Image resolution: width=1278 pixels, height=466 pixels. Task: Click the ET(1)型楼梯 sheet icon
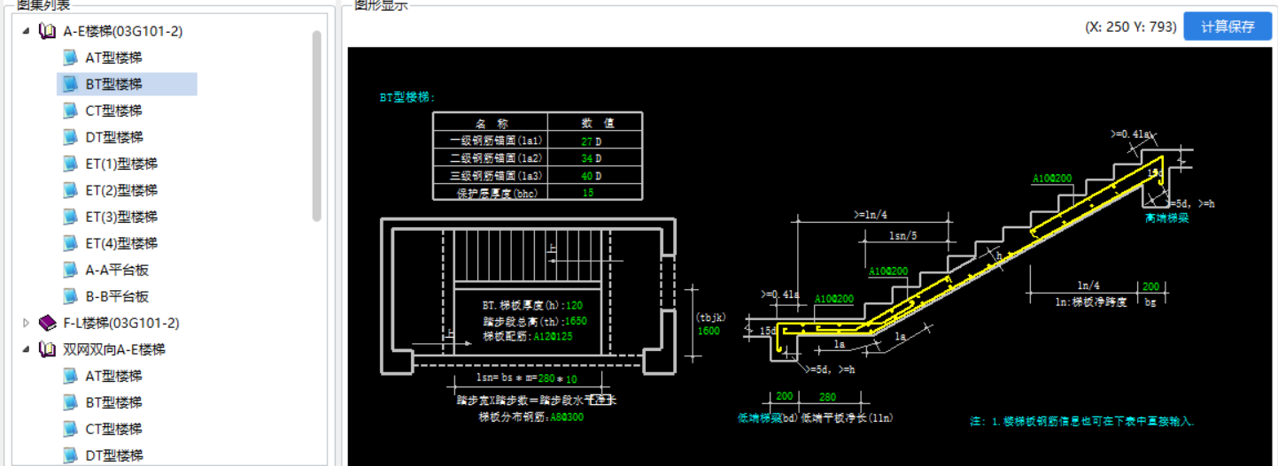point(71,164)
